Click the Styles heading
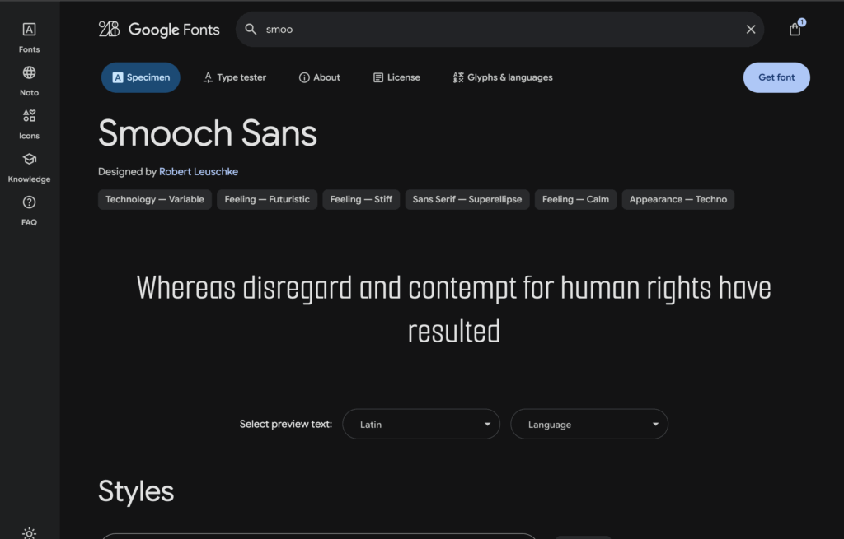The width and height of the screenshot is (844, 539). tap(136, 491)
